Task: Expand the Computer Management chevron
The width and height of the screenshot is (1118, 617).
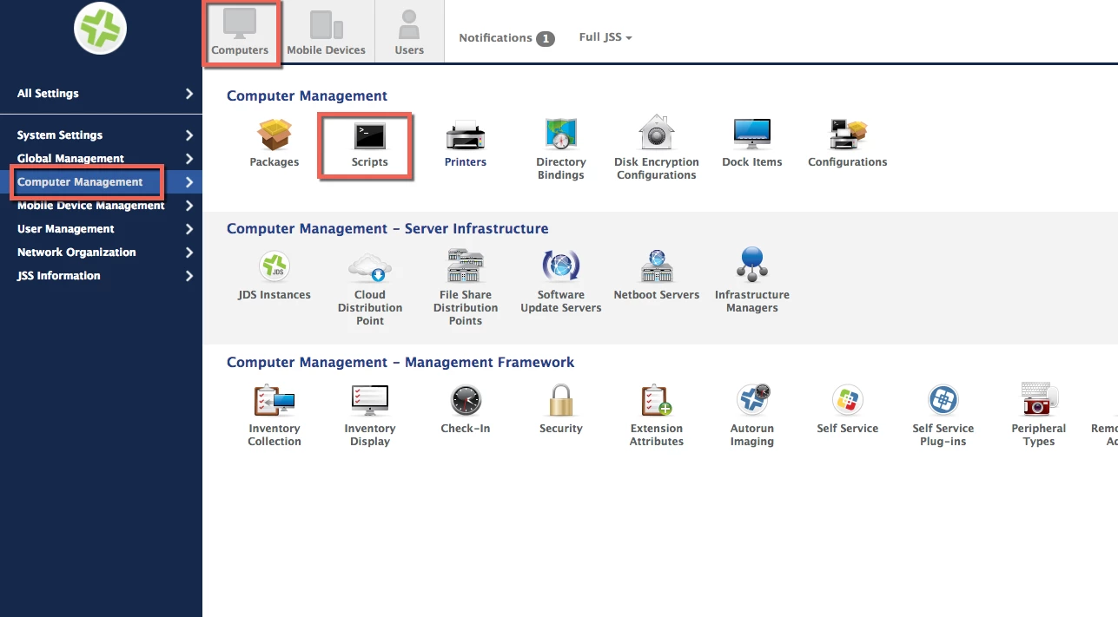Action: tap(189, 182)
